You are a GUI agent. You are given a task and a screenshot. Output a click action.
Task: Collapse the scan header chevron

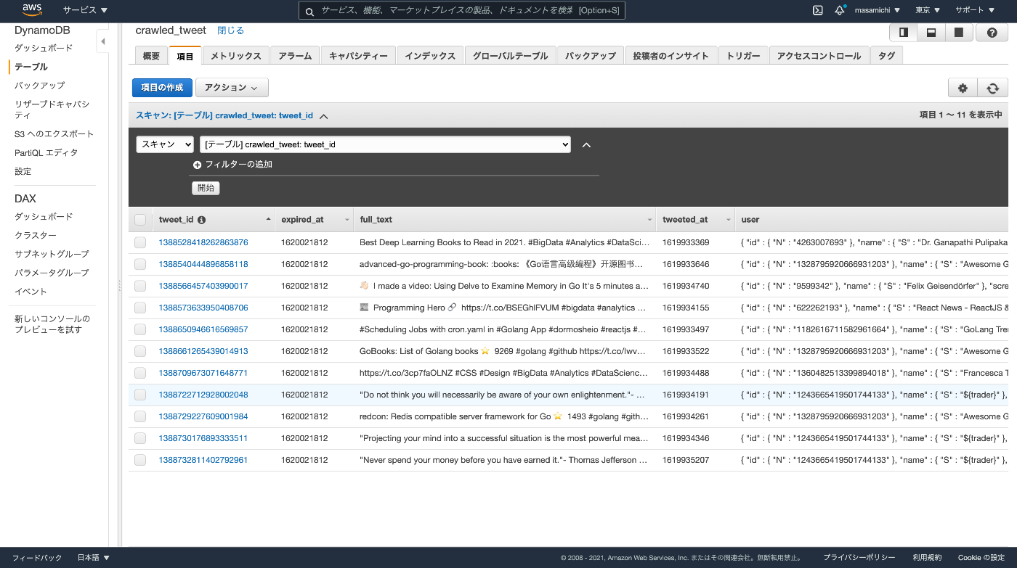324,116
